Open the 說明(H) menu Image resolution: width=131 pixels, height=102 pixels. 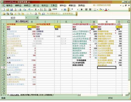(x=81, y=5)
